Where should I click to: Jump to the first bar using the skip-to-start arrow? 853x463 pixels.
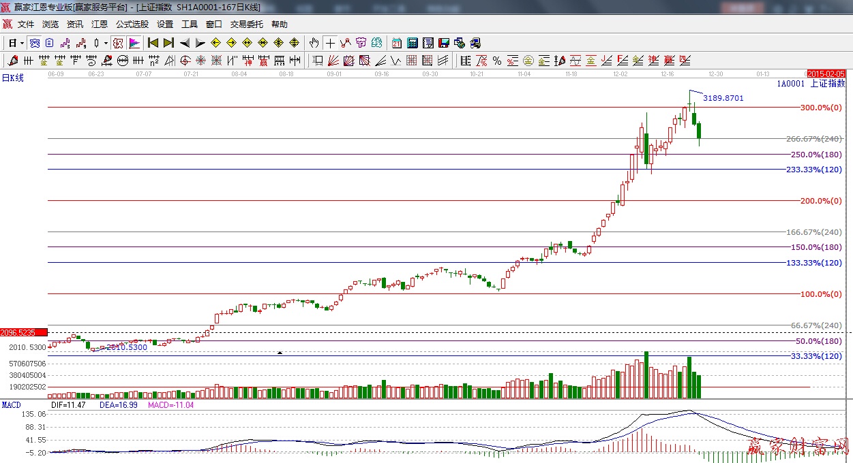click(153, 43)
